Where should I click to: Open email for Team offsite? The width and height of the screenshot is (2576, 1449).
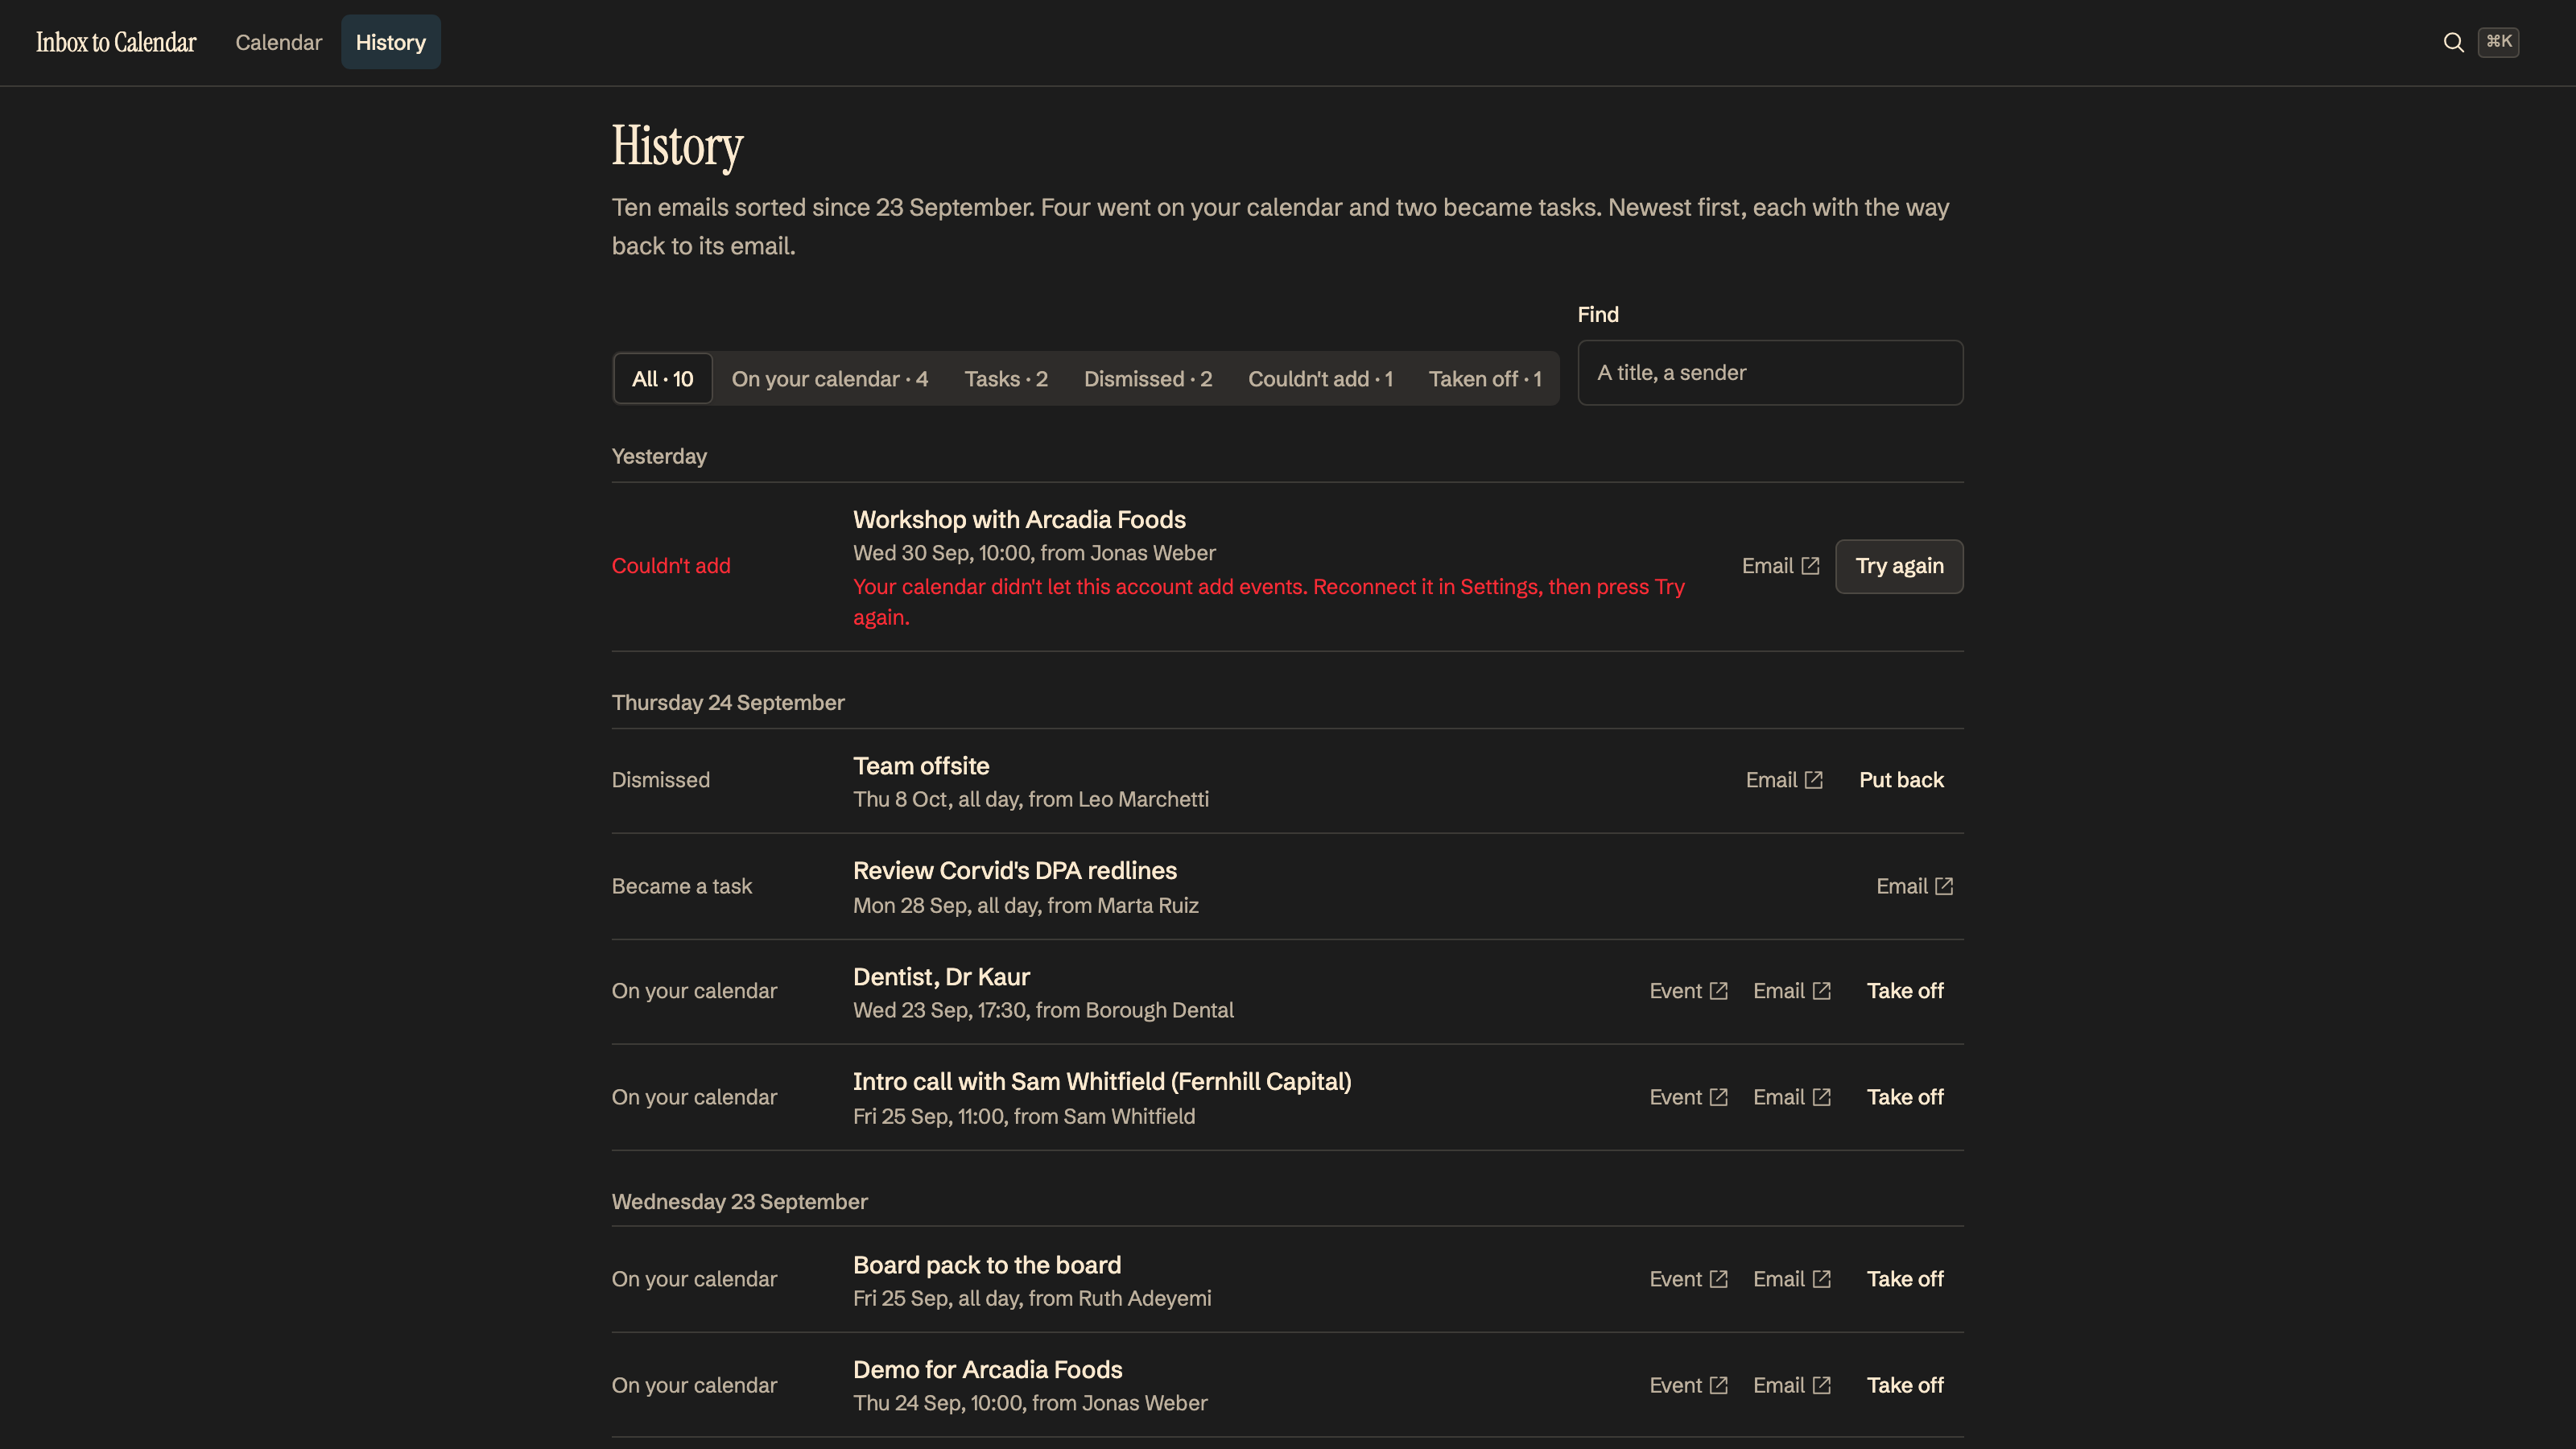click(1784, 780)
